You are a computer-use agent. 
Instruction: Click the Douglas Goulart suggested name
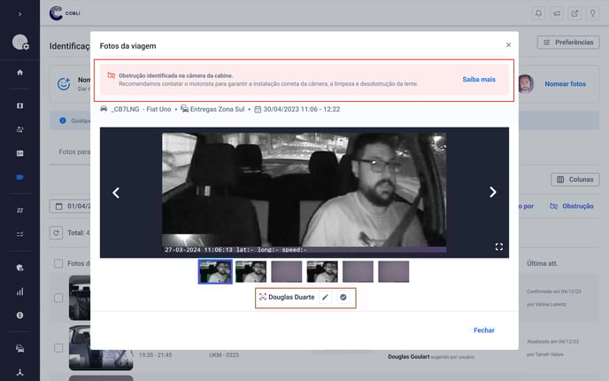(409, 356)
